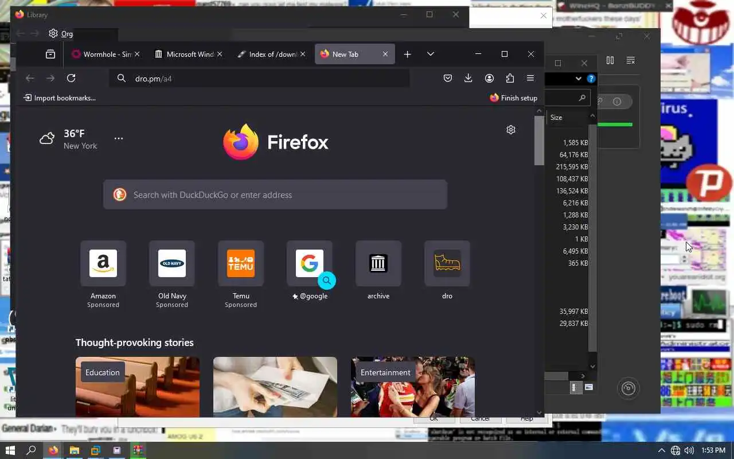Switch Explorer to the large icons view
734x459 pixels.
tap(588, 387)
